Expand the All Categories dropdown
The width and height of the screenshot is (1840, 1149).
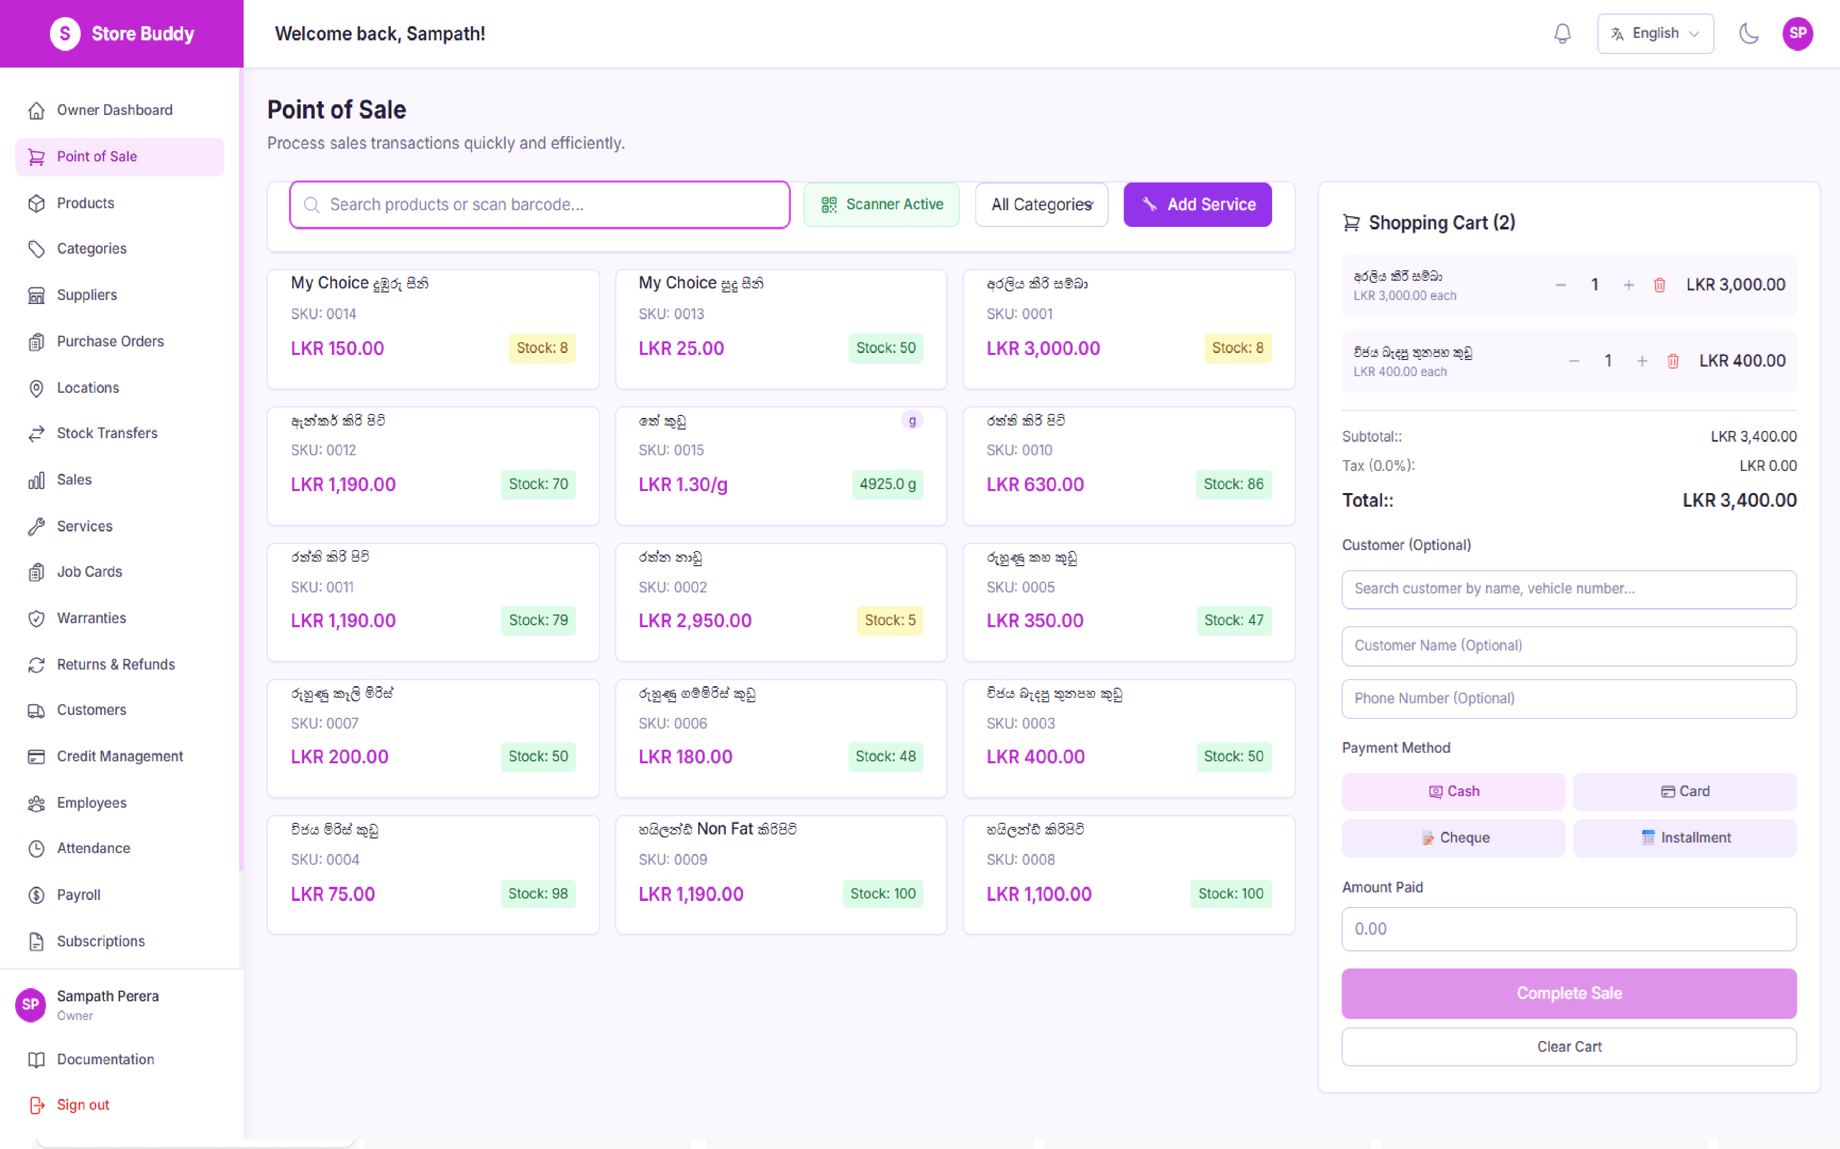pos(1041,204)
